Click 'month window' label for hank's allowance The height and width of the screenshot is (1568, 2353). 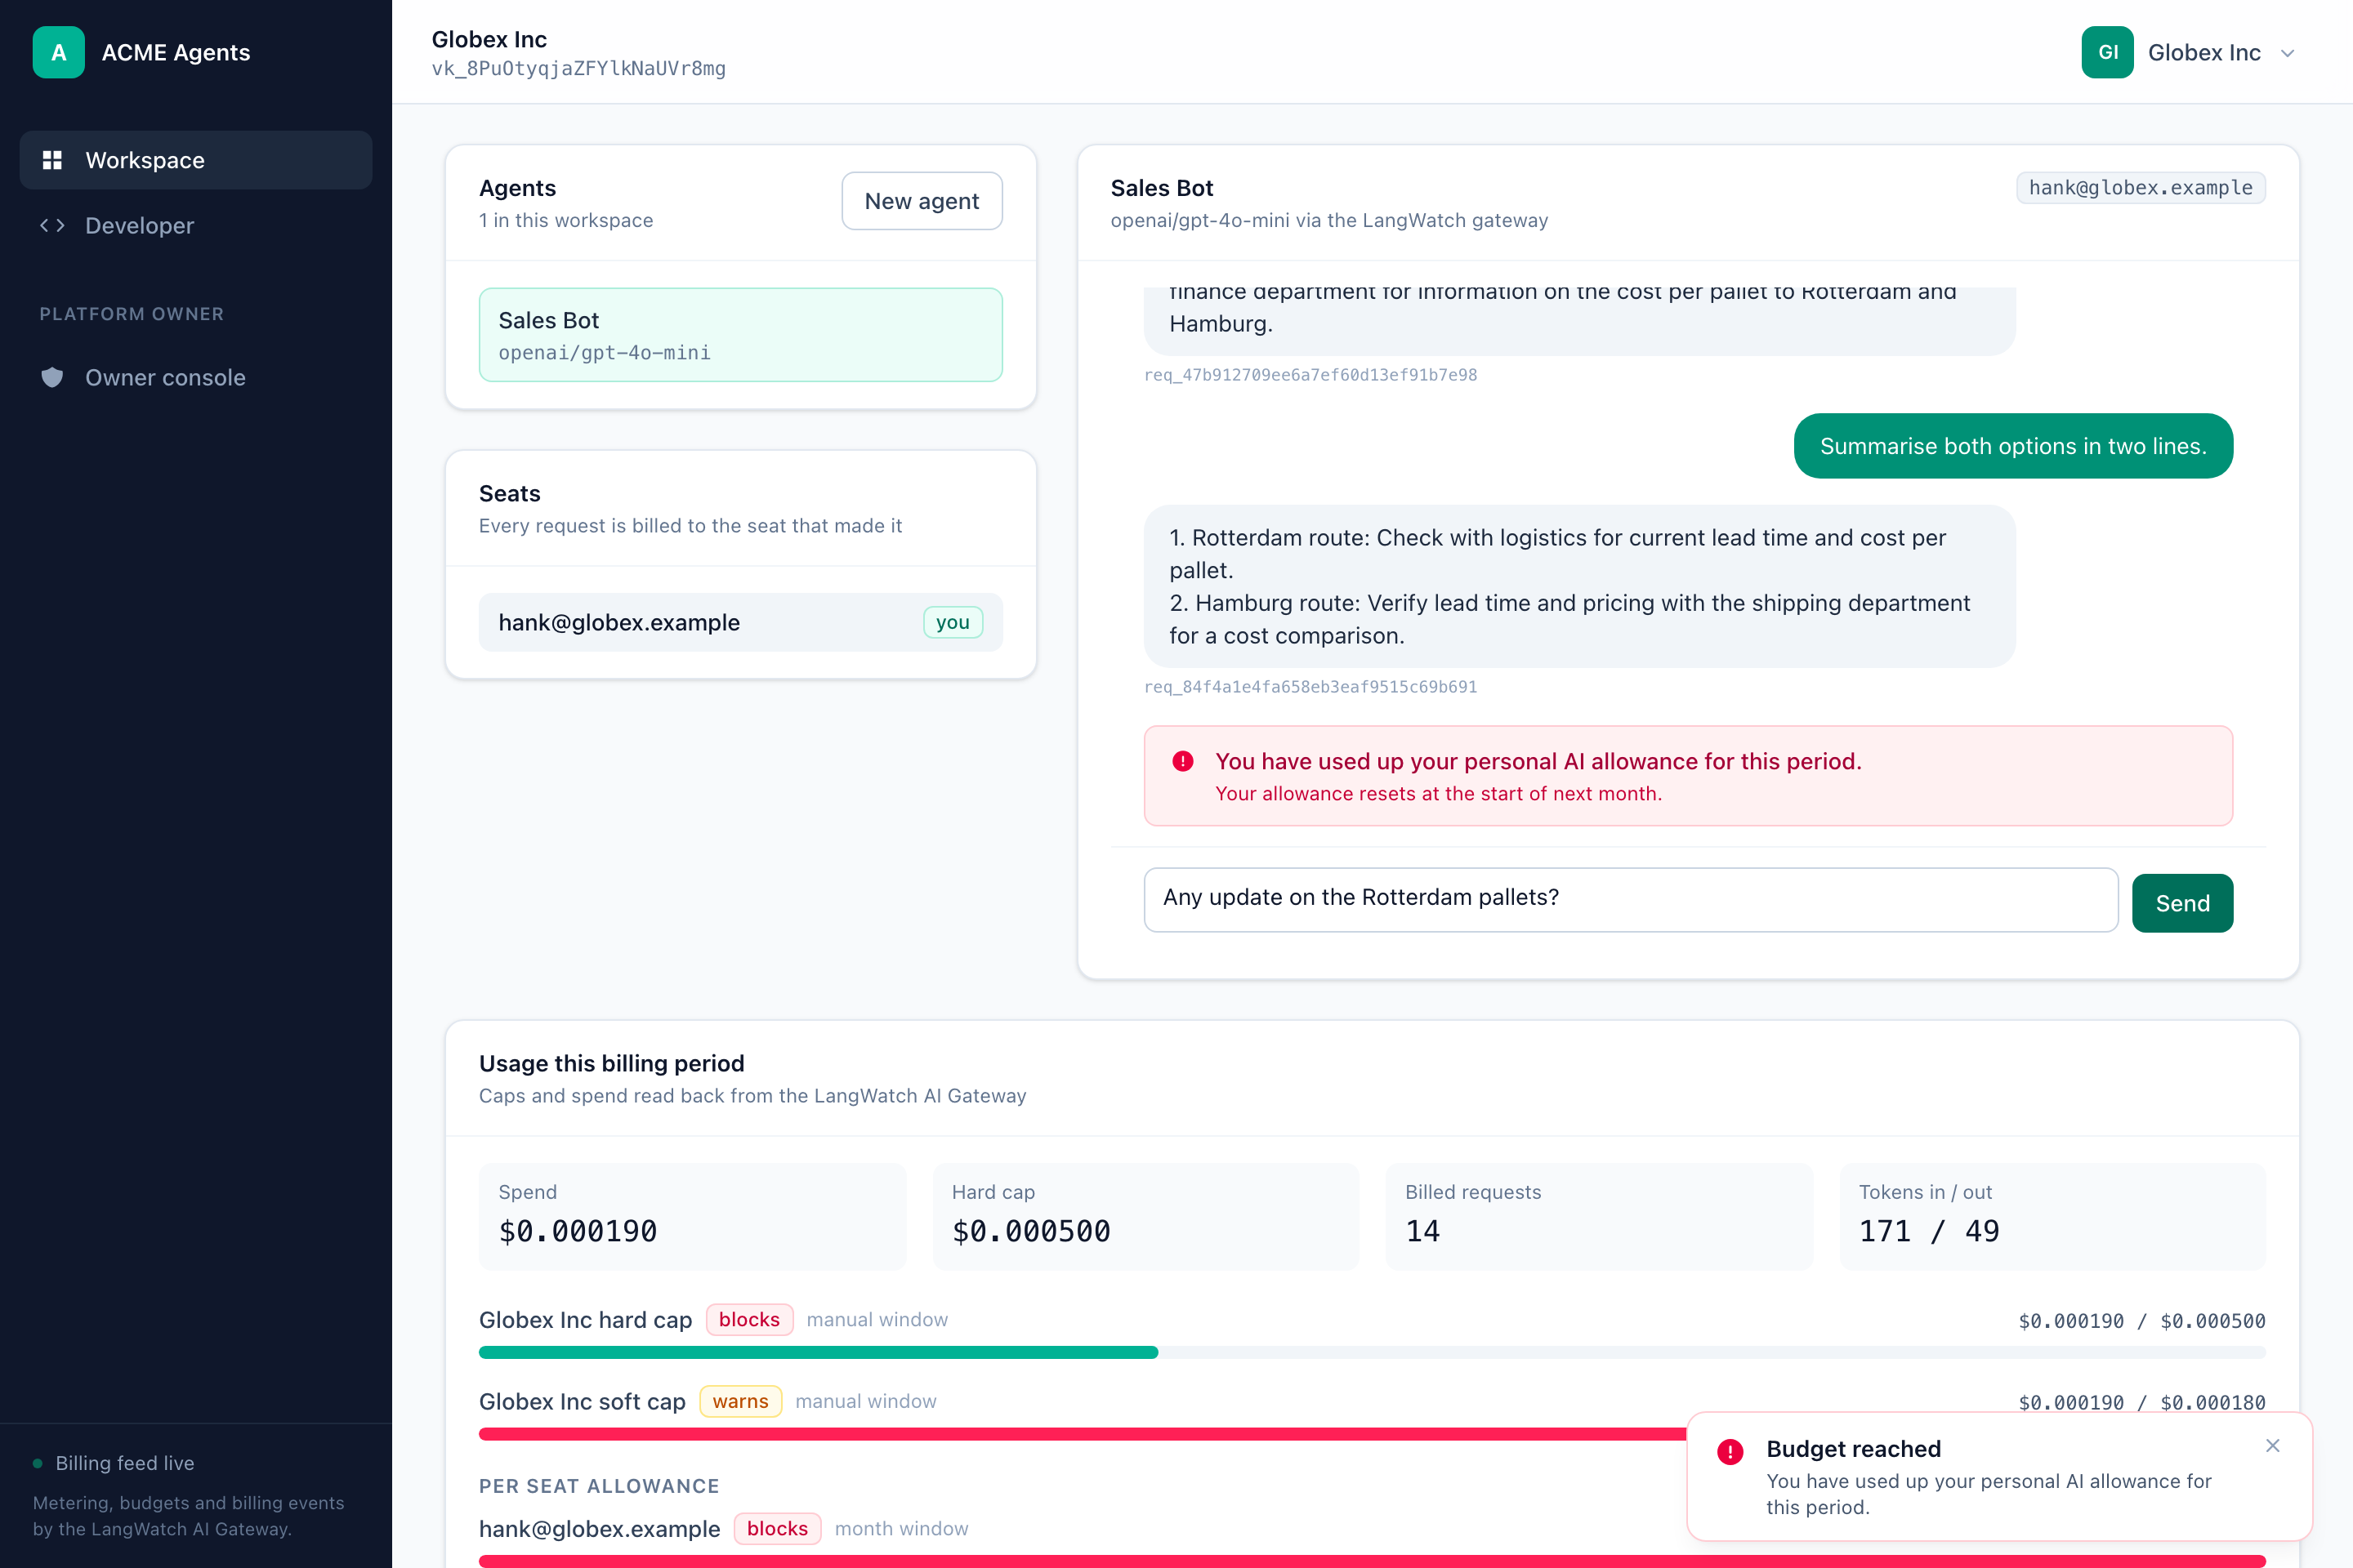(900, 1528)
